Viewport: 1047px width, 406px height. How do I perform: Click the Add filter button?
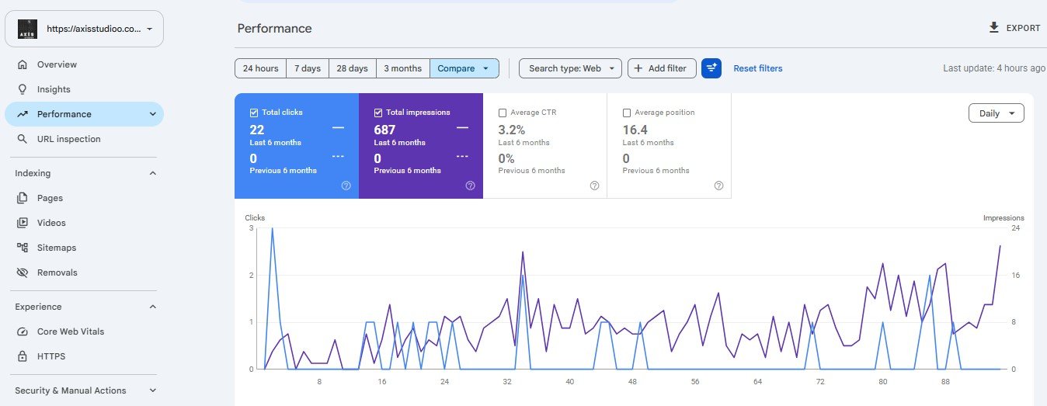[x=660, y=68]
